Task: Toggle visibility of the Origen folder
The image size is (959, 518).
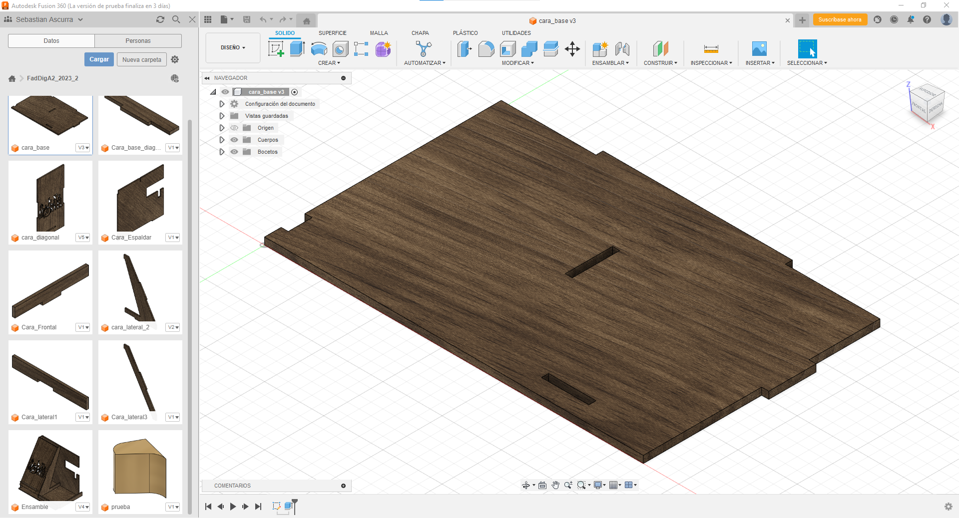Action: [x=234, y=128]
